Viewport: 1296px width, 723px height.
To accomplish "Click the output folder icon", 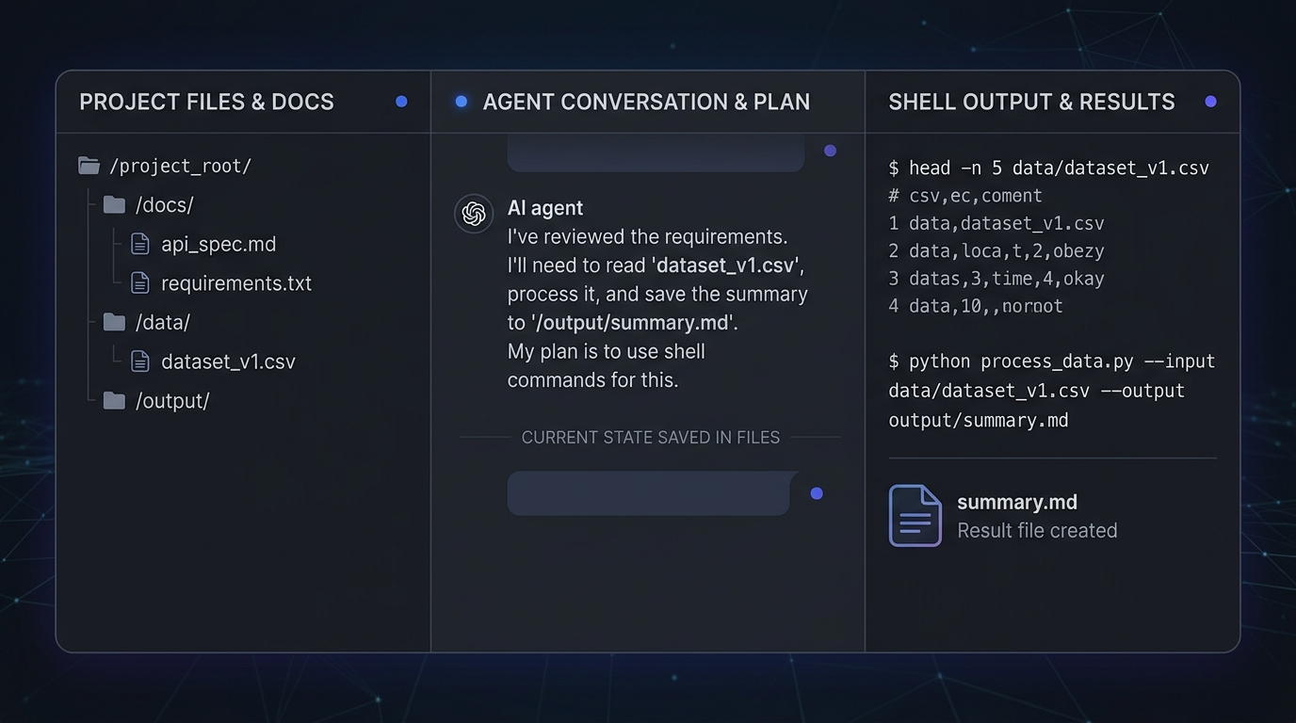I will coord(114,401).
